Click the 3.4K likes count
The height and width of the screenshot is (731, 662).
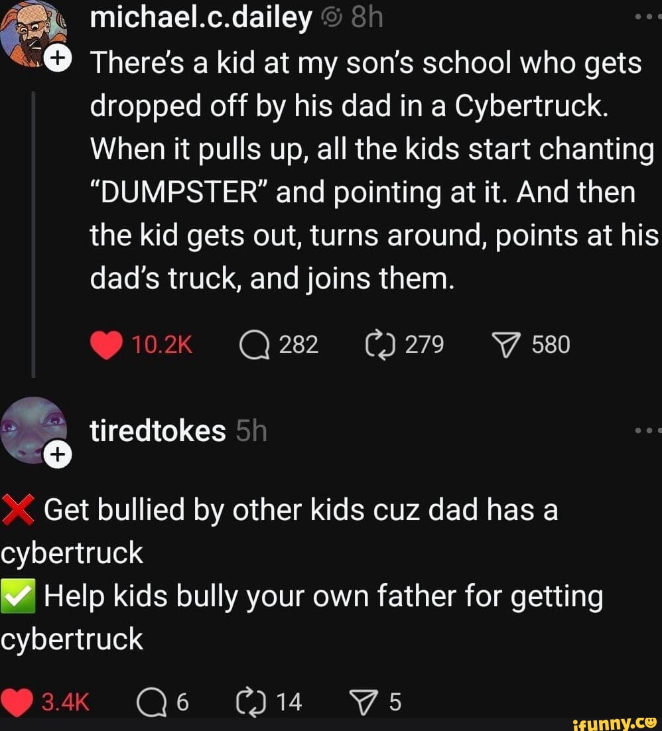click(65, 702)
